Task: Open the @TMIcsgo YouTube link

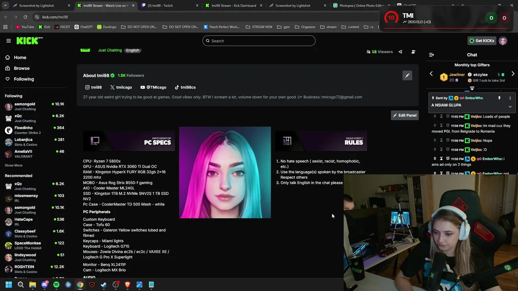Action: (x=153, y=87)
